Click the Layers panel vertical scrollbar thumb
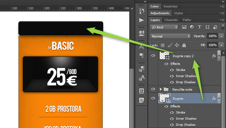The width and height of the screenshot is (226, 128). point(223,92)
